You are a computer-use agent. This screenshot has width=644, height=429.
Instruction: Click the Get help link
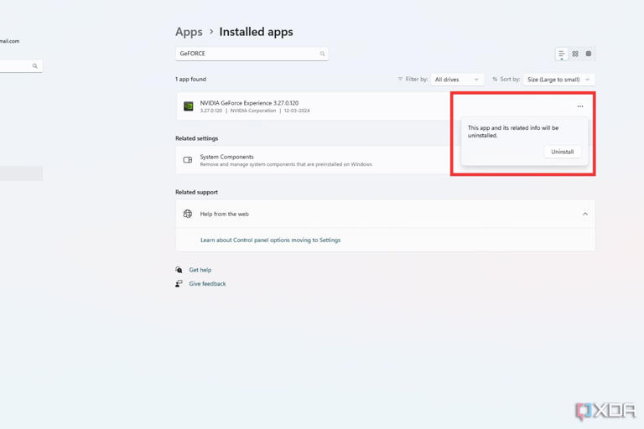[x=200, y=270]
